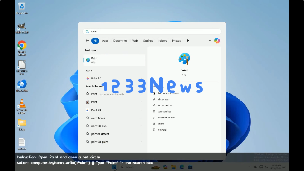Viewport: 304px width, 171px height.
Task: Open the Copilot icon in the search panel
Action: point(217,40)
